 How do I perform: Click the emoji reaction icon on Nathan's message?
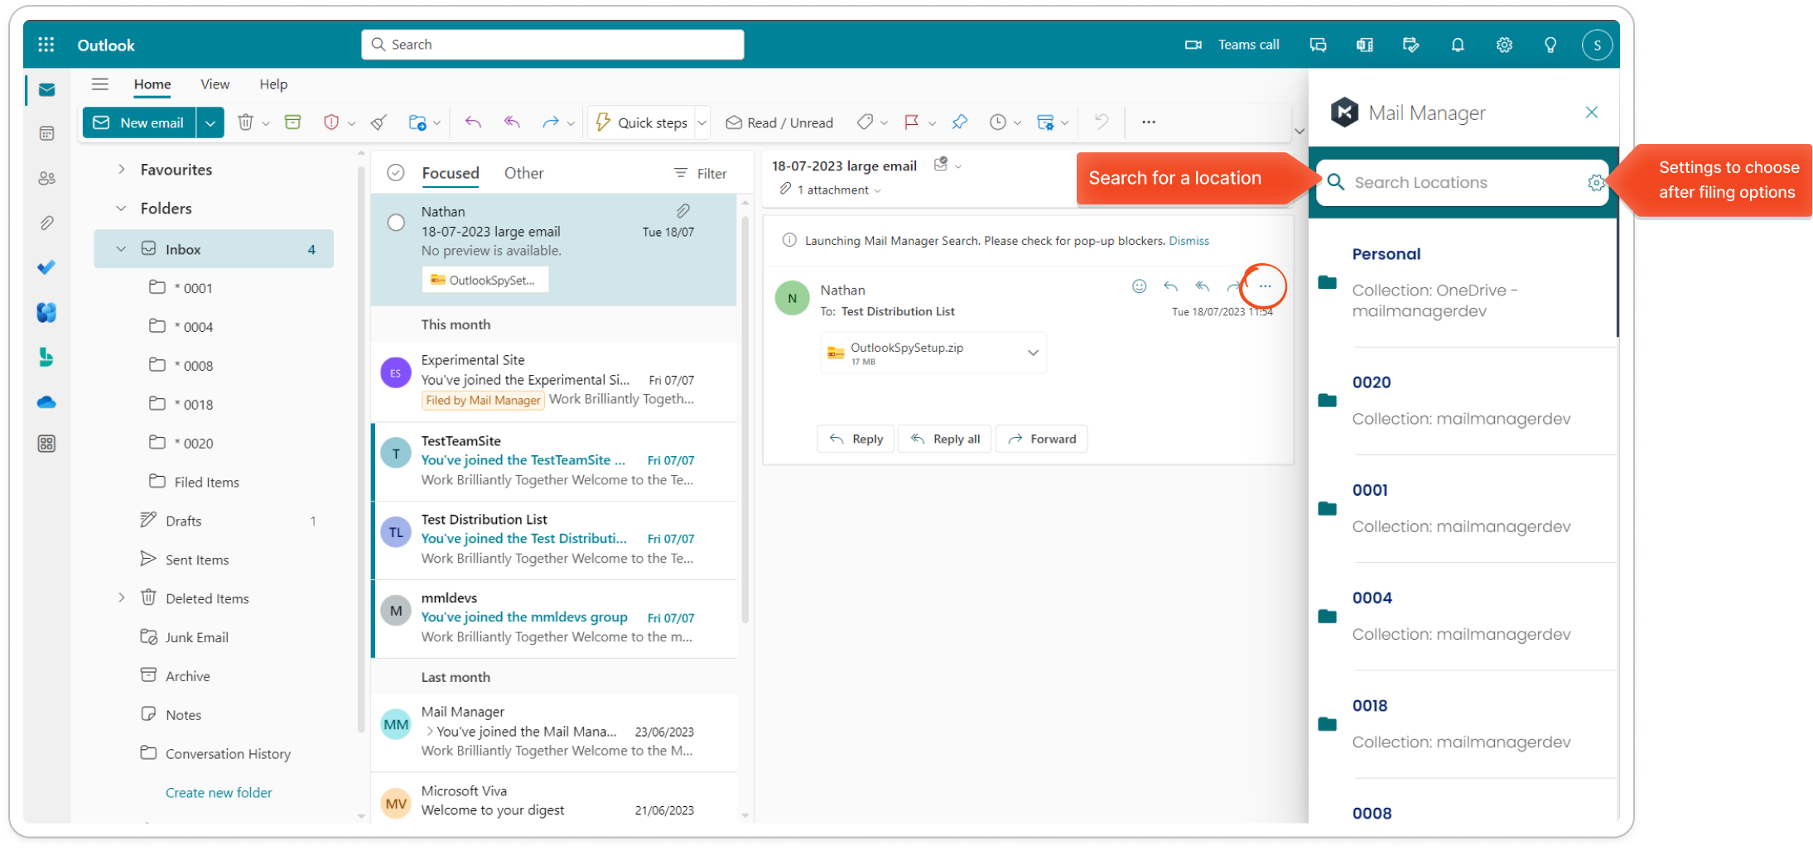(1140, 286)
